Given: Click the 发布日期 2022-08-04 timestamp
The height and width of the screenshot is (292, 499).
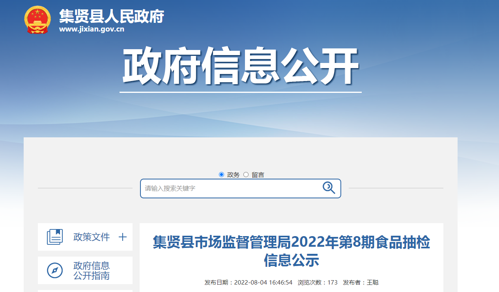Looking at the screenshot, I should (x=248, y=283).
